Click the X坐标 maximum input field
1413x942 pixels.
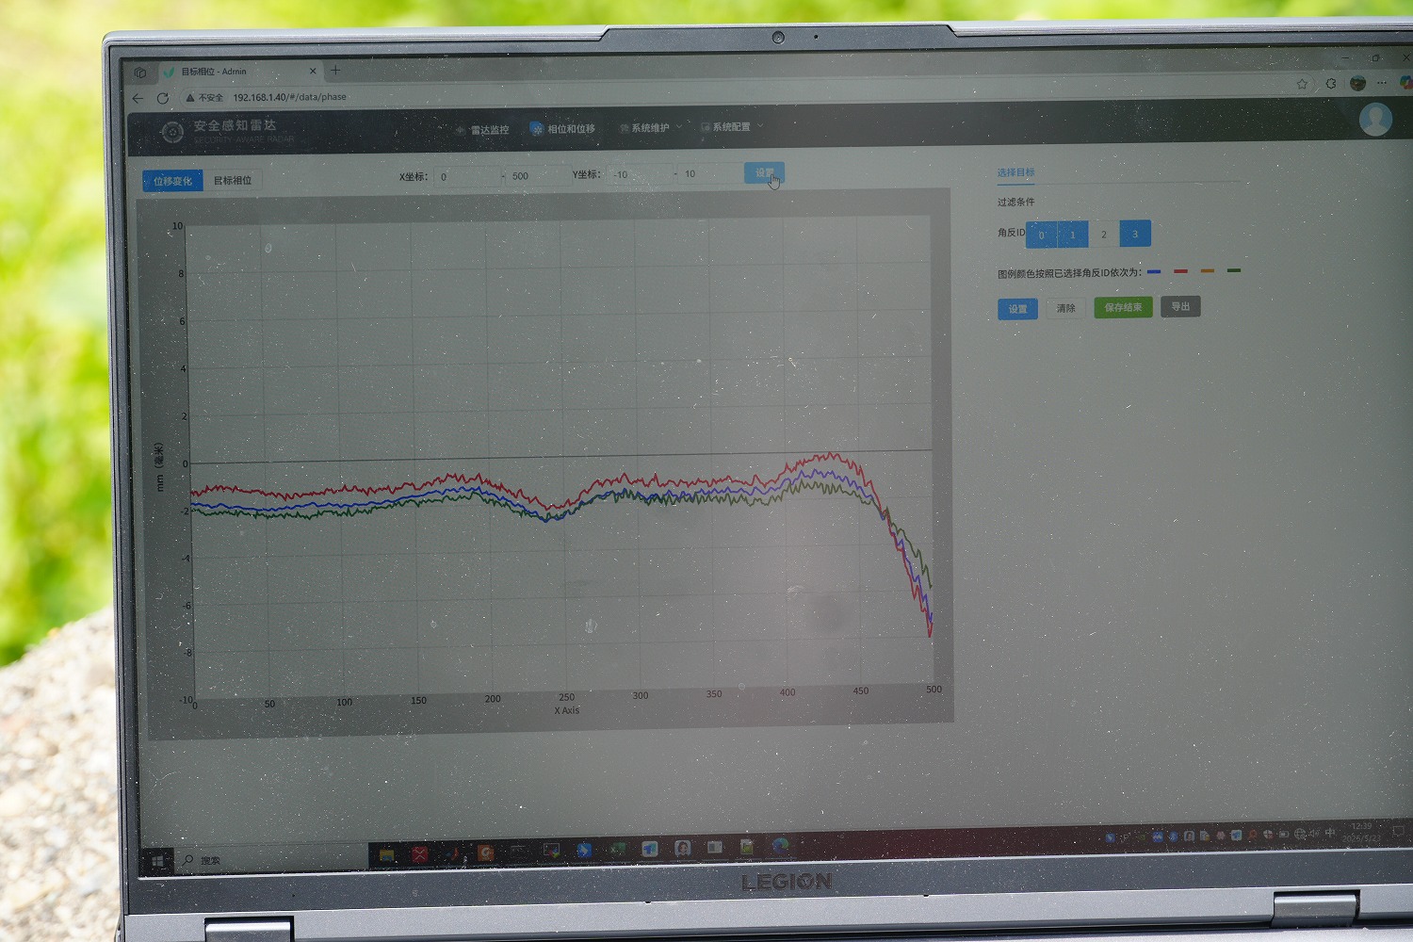[x=532, y=176]
